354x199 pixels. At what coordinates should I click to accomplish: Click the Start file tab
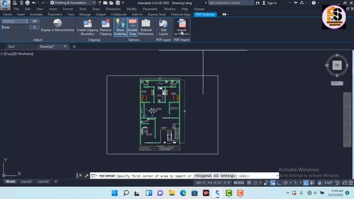click(11, 46)
